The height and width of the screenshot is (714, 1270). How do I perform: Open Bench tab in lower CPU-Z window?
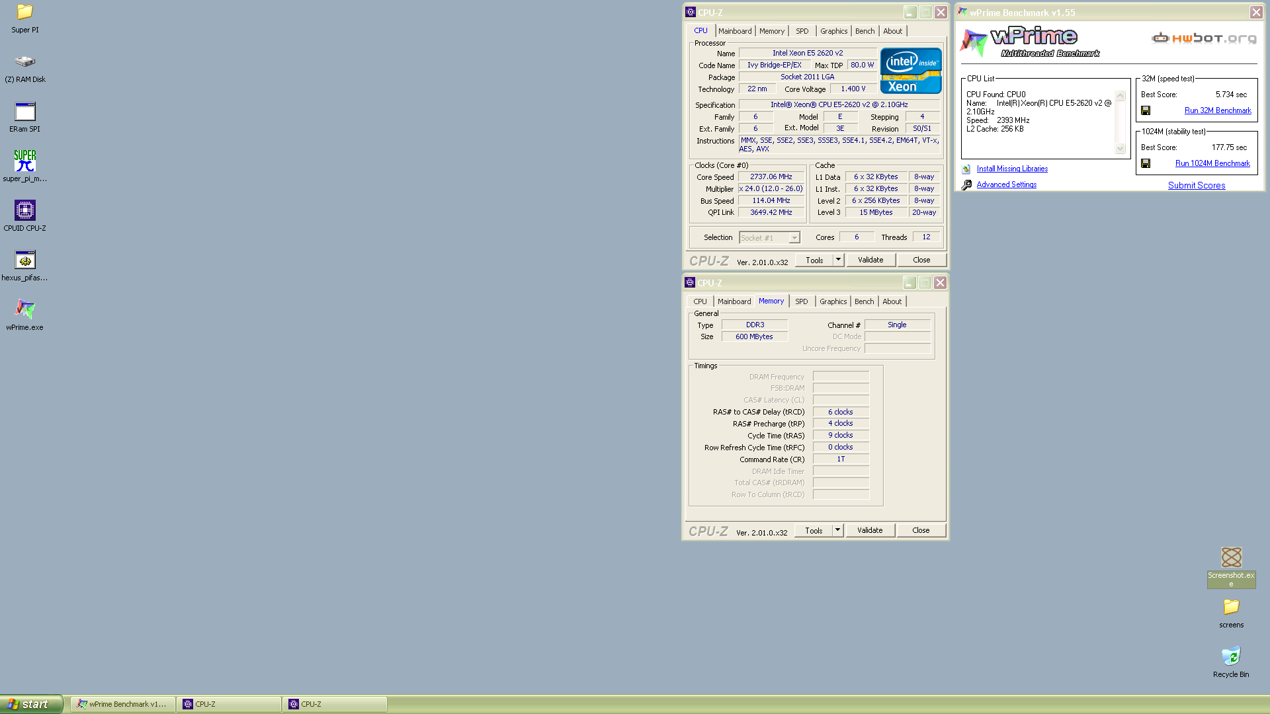click(x=865, y=301)
